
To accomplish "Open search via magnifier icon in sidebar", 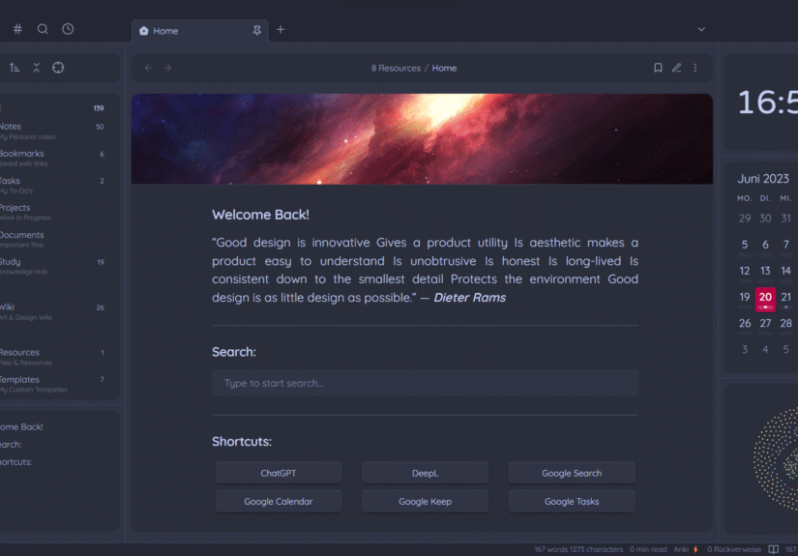I will pos(43,29).
